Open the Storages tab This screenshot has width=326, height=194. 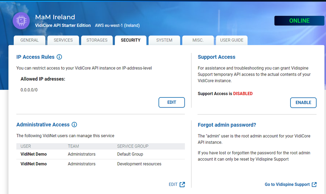[x=97, y=40]
